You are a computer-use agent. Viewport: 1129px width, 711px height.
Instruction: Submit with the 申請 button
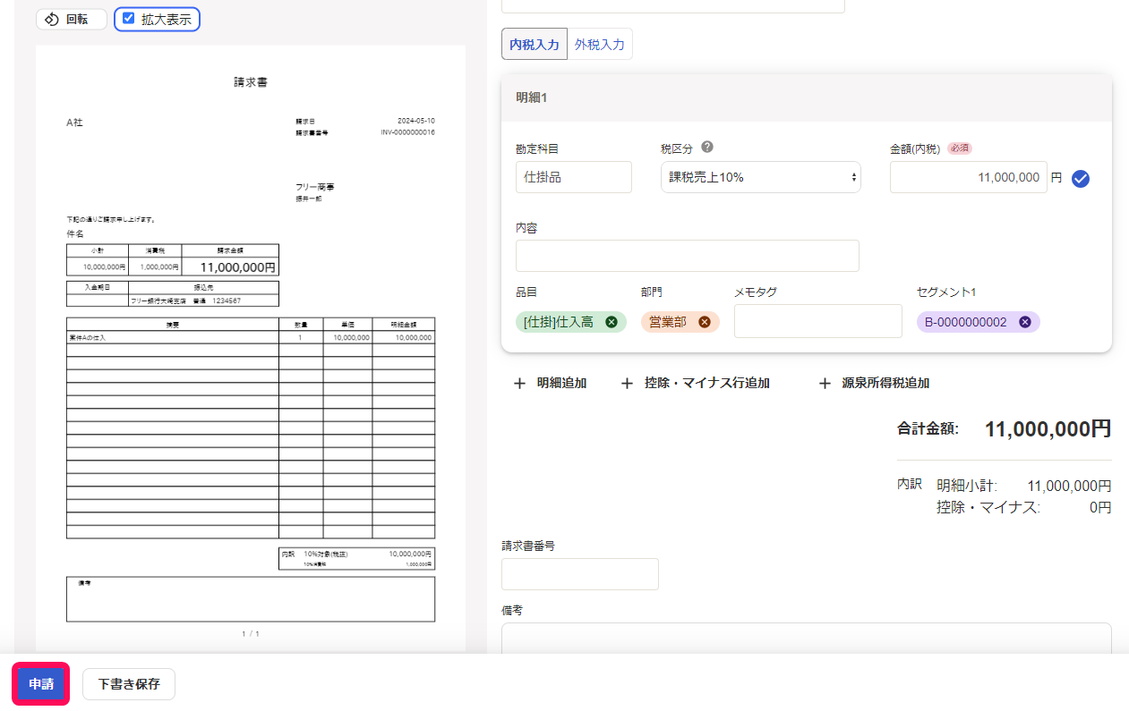41,684
